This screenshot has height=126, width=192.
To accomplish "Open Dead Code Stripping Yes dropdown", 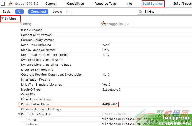I will [x=106, y=45].
